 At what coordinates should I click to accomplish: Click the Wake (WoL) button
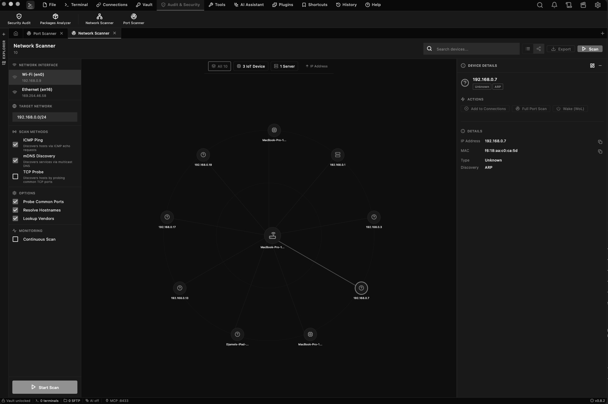[x=570, y=109]
